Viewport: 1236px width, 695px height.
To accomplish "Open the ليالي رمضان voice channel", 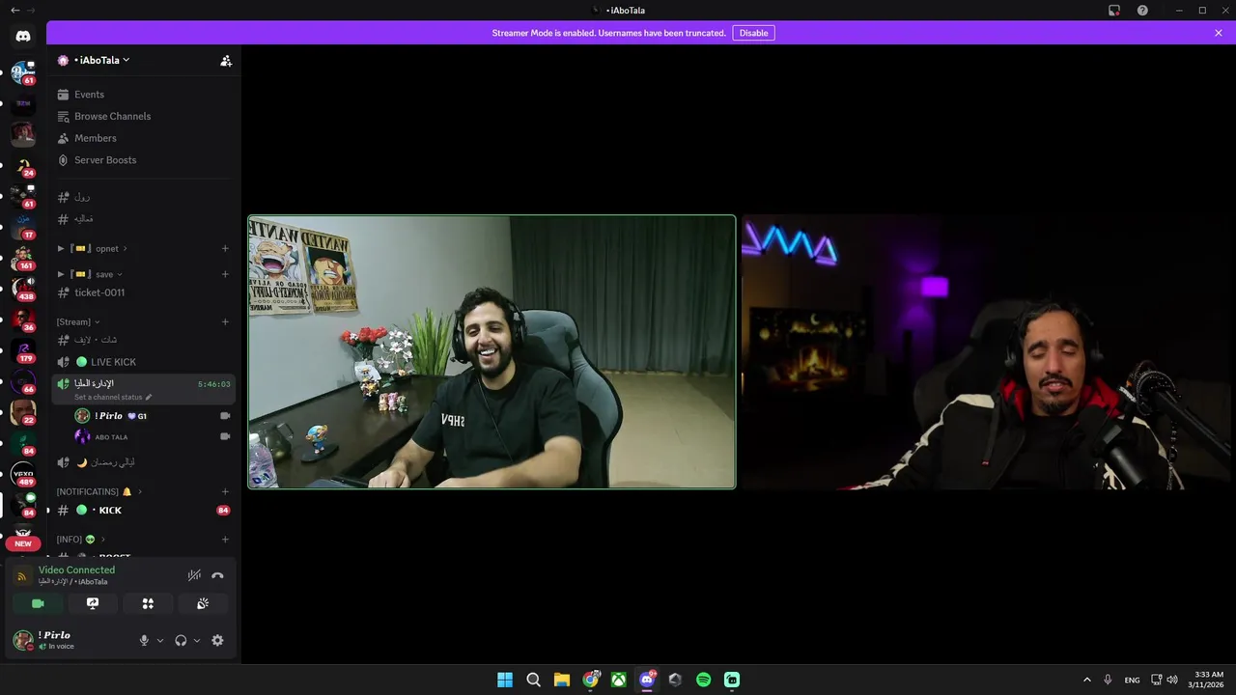I will coord(143,462).
